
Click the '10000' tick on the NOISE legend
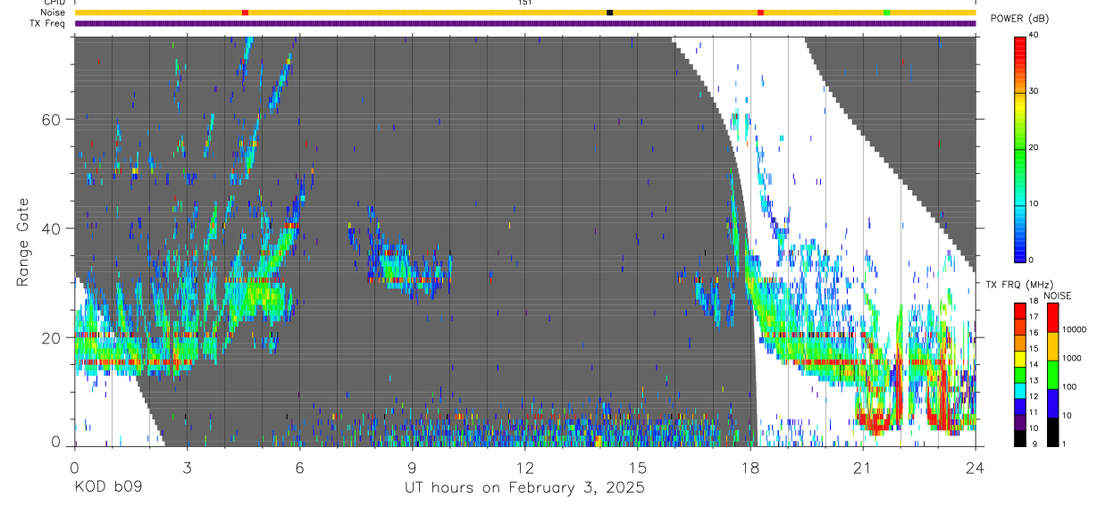pyautogui.click(x=1073, y=330)
